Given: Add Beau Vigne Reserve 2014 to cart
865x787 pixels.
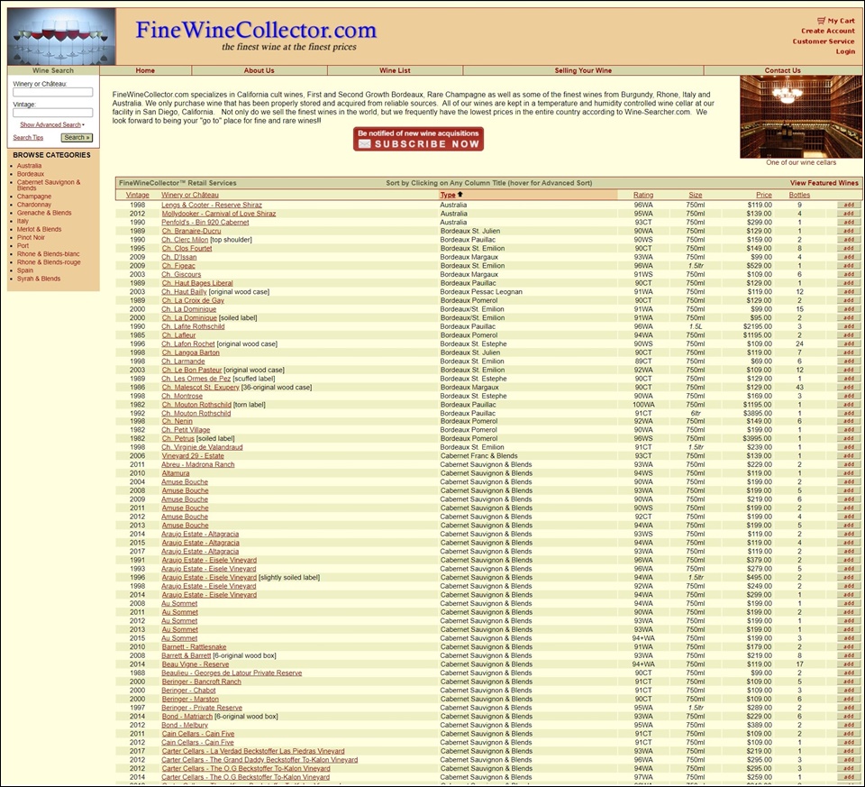Looking at the screenshot, I should tap(849, 664).
